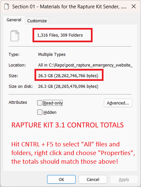Click the RAPTURE KIT 3.1 CONTROL TOTALS heading
This screenshot has height=187, width=141.
tap(67, 125)
